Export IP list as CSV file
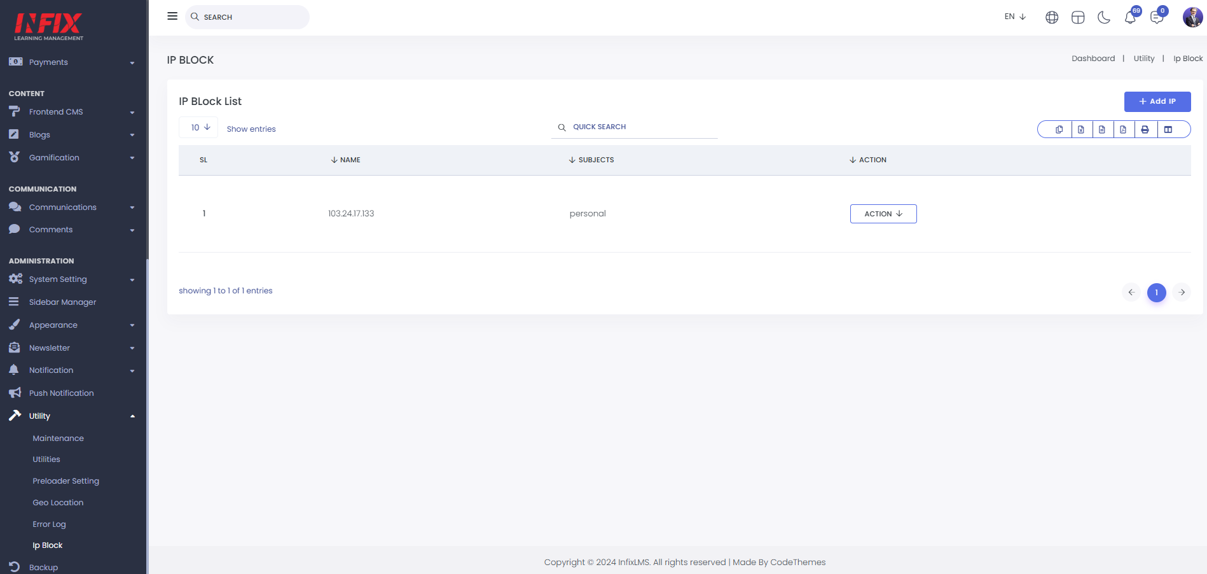This screenshot has width=1207, height=574. (x=1102, y=129)
